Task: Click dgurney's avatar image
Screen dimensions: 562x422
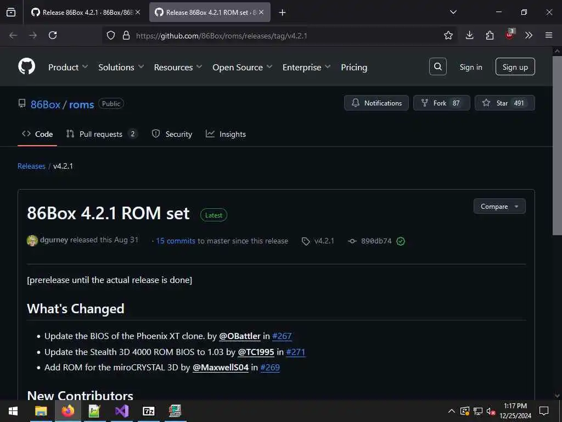Action: coord(32,241)
